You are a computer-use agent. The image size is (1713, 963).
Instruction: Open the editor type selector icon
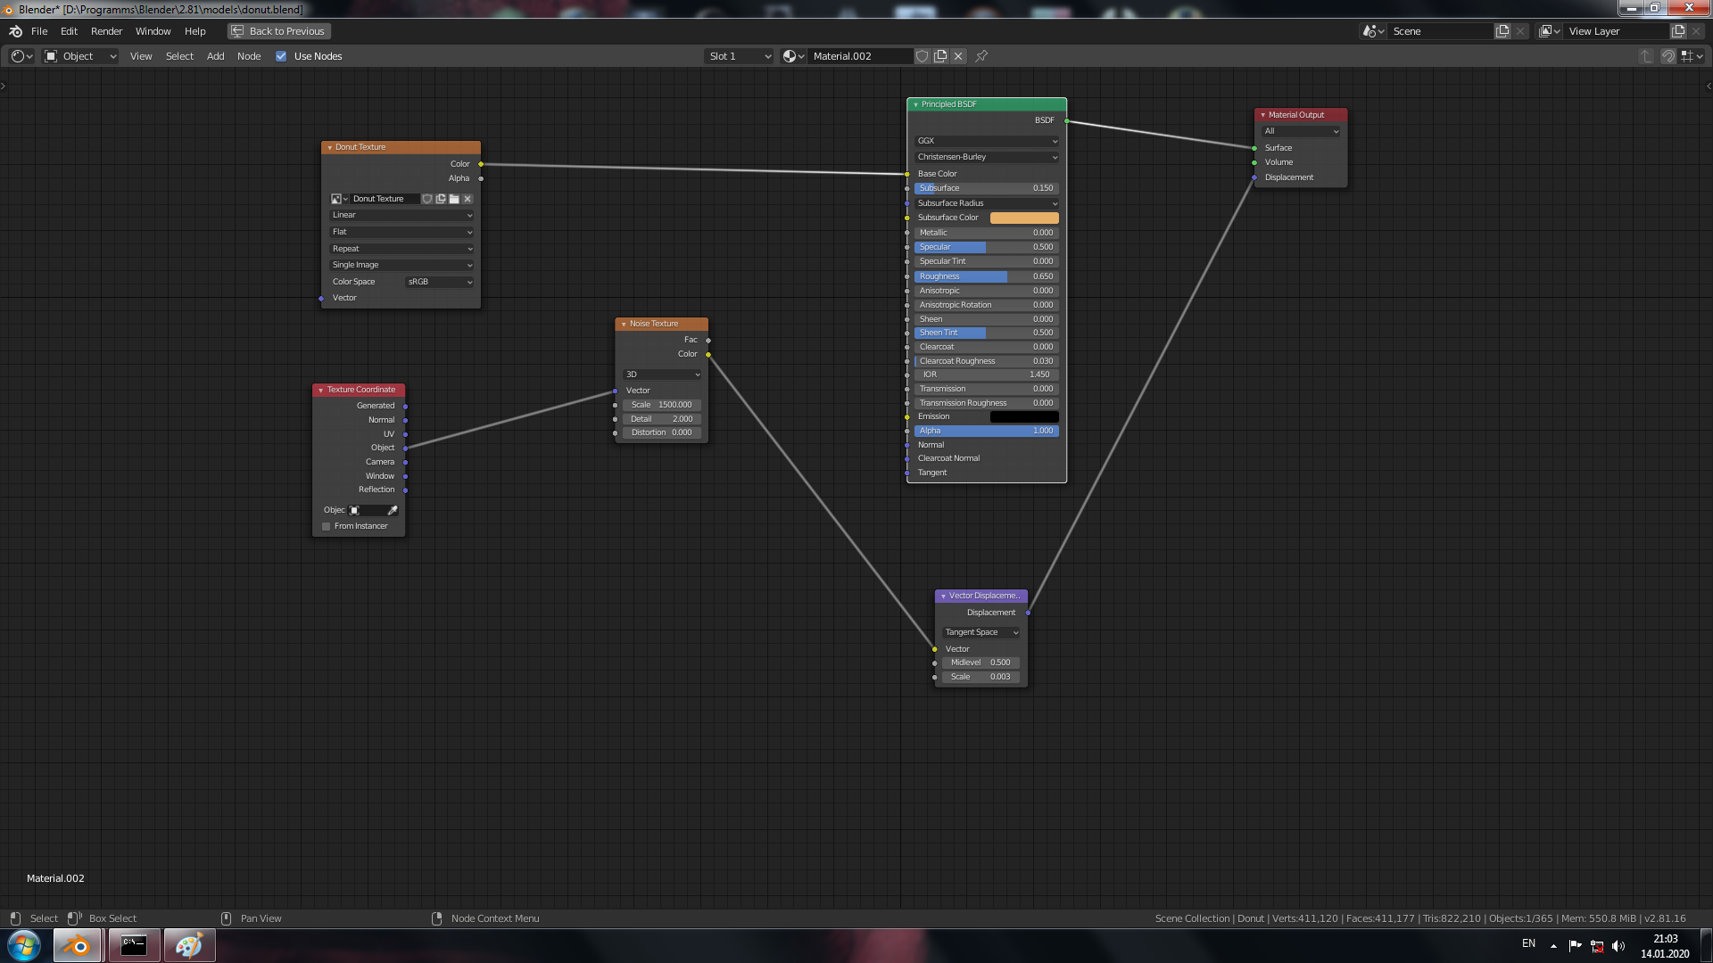21,56
